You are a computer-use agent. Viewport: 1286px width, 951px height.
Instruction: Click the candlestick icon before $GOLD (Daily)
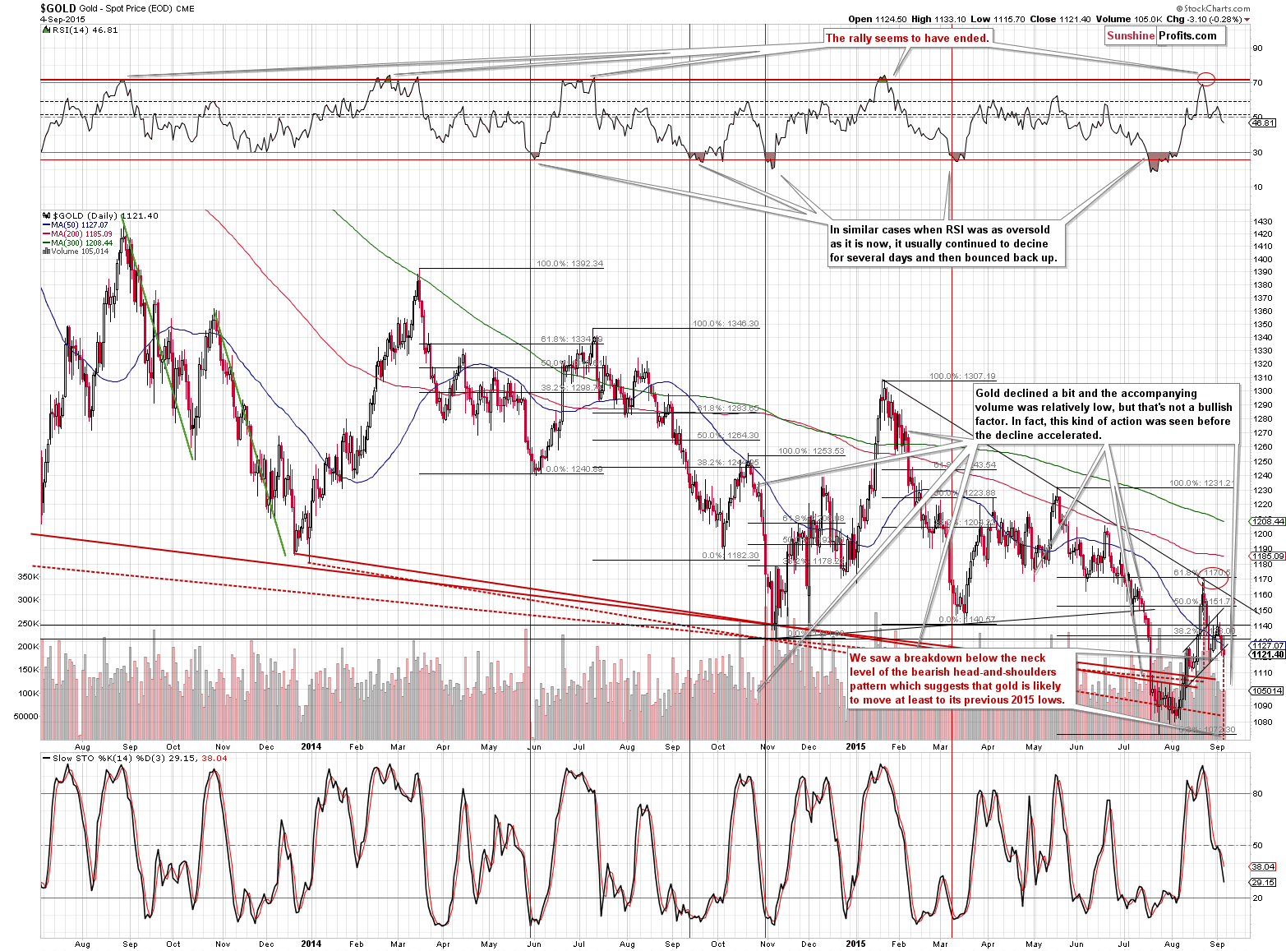(47, 215)
